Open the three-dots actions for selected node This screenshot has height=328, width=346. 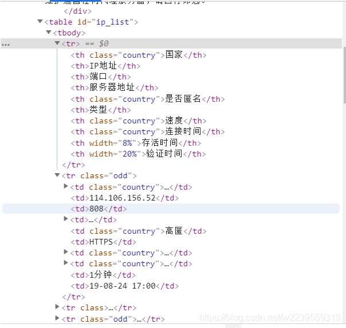(6, 45)
